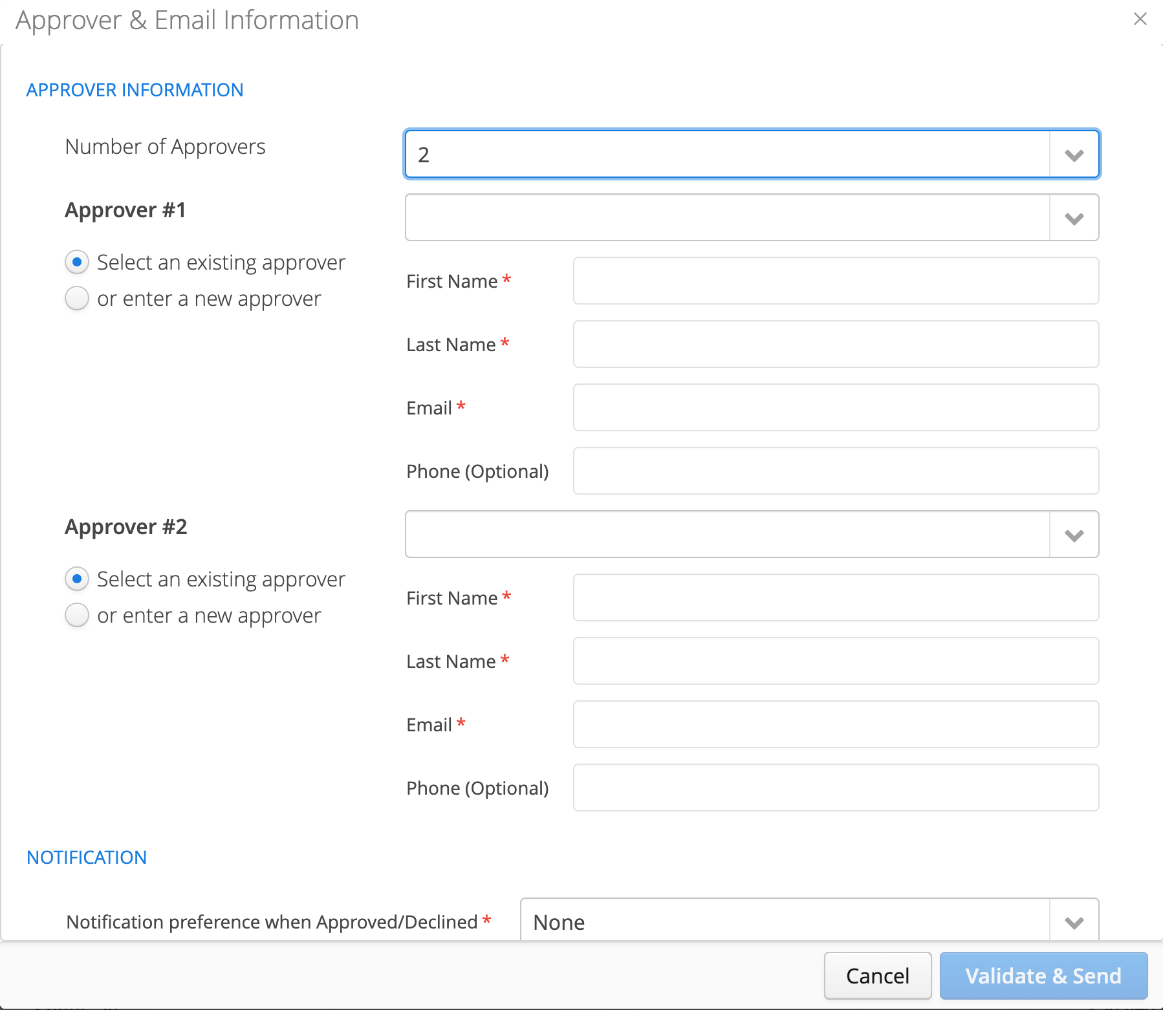Focus the Approver #1 Email field
Screen dimensions: 1163x1010
[836, 408]
